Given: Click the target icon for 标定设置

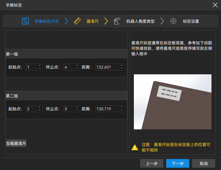Looking at the screenshot, I should click(x=173, y=21).
